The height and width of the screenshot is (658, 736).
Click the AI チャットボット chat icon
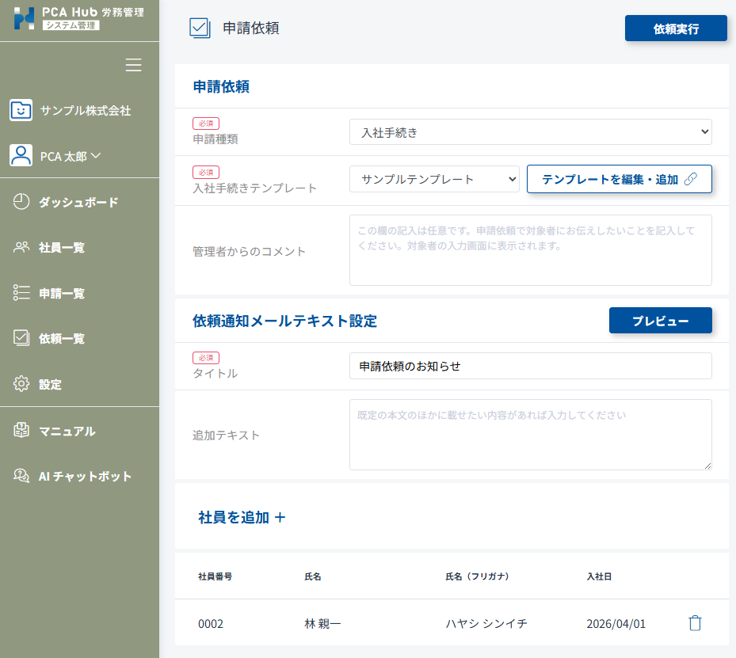pos(21,476)
